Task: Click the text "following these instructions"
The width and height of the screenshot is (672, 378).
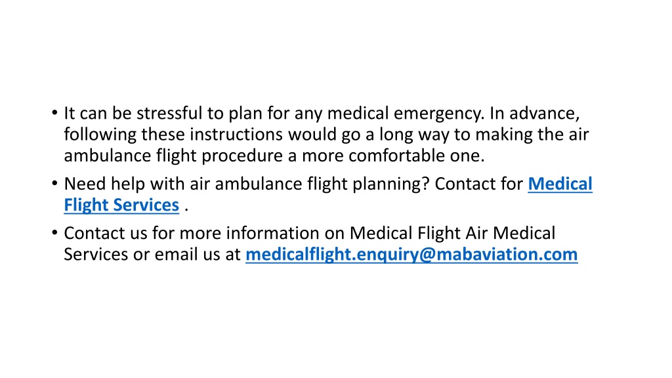Action: [173, 135]
